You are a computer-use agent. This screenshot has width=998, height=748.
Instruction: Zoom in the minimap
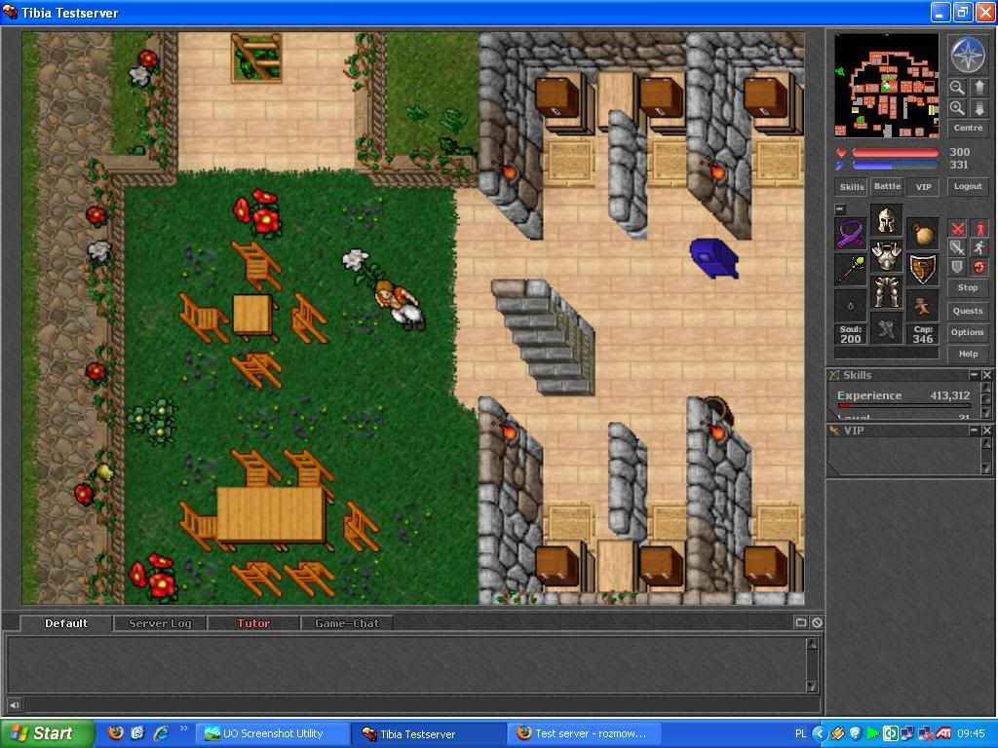(956, 107)
